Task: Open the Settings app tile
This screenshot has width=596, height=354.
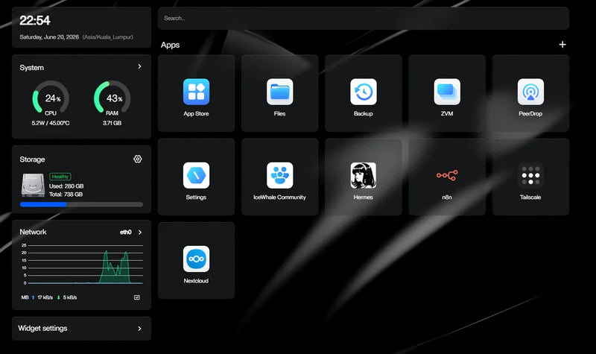Action: coord(196,177)
